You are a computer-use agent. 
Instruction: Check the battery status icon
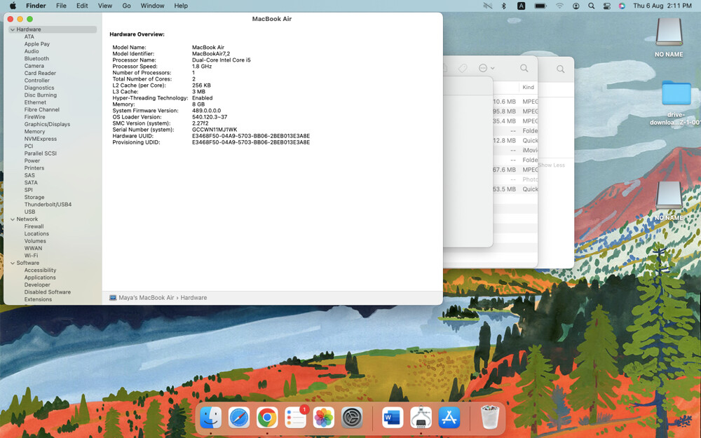pyautogui.click(x=540, y=6)
